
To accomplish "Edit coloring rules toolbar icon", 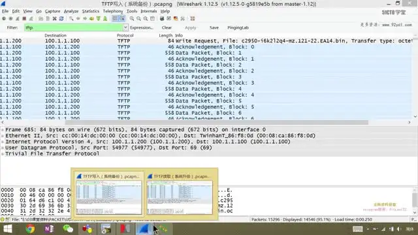I will click(x=176, y=19).
